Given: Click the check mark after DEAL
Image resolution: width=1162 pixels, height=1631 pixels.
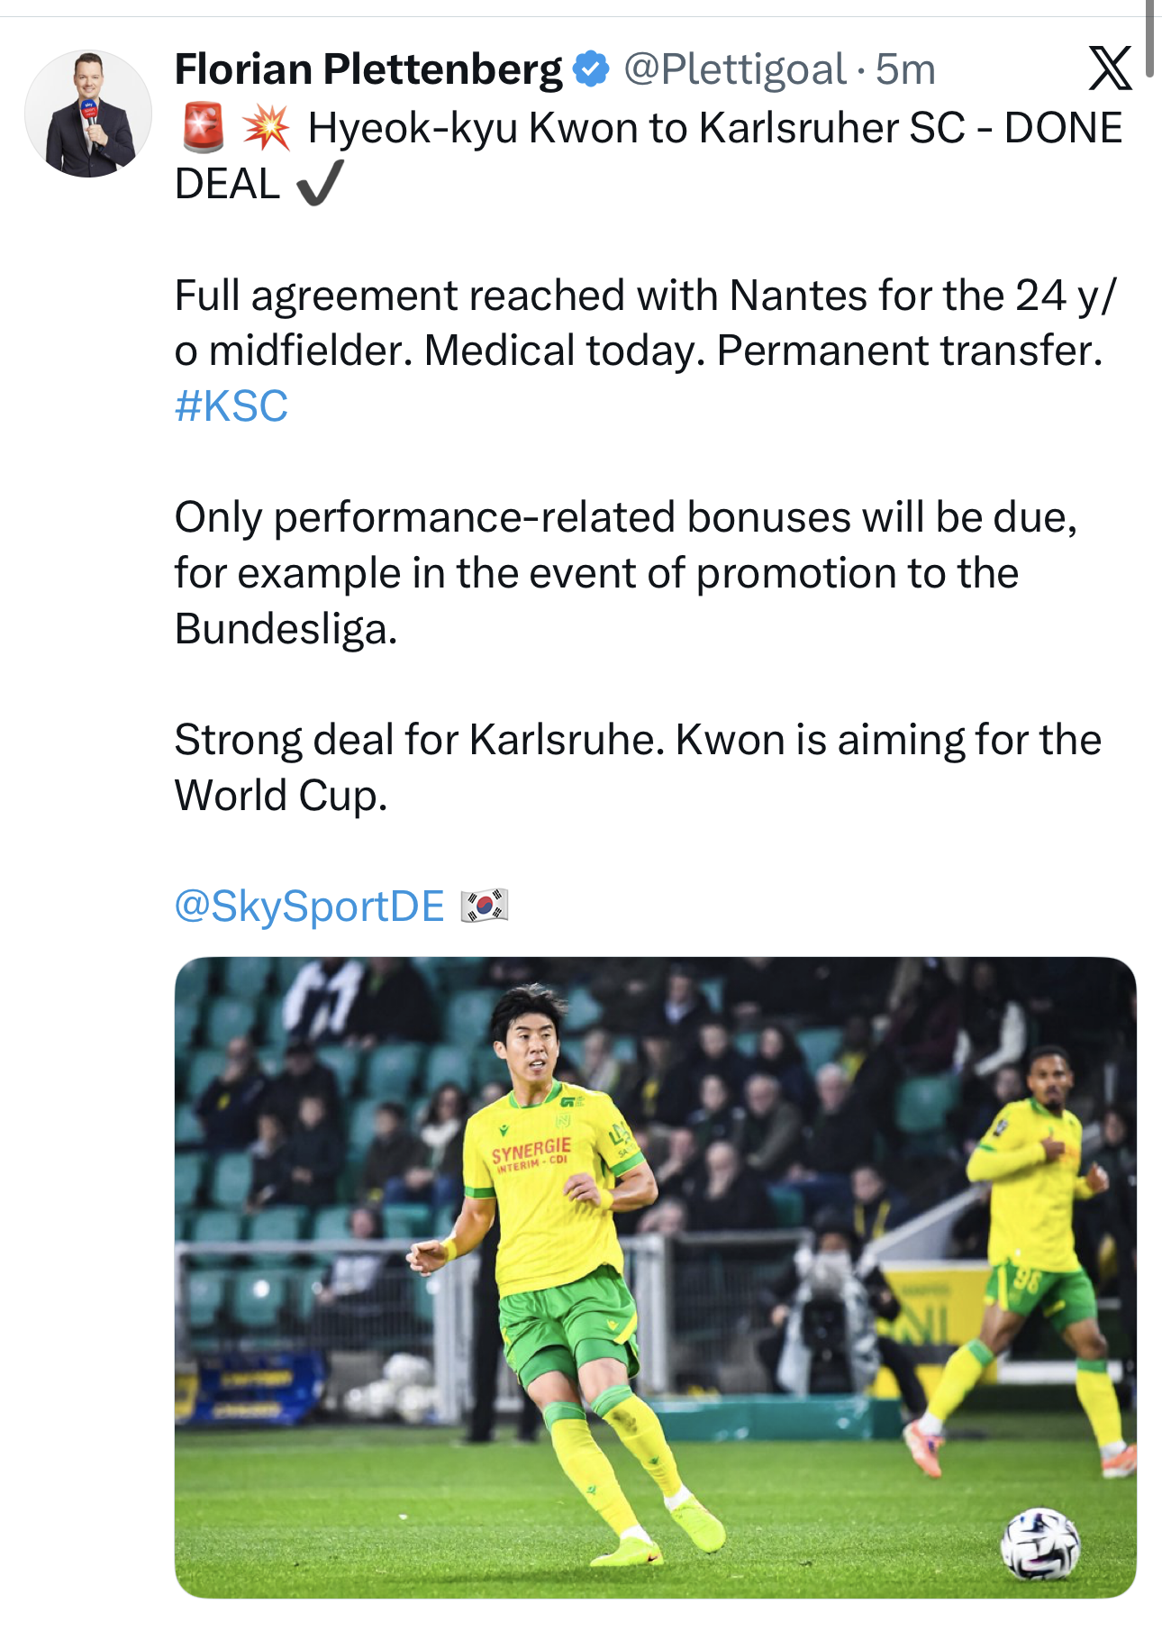Looking at the screenshot, I should pos(319,183).
